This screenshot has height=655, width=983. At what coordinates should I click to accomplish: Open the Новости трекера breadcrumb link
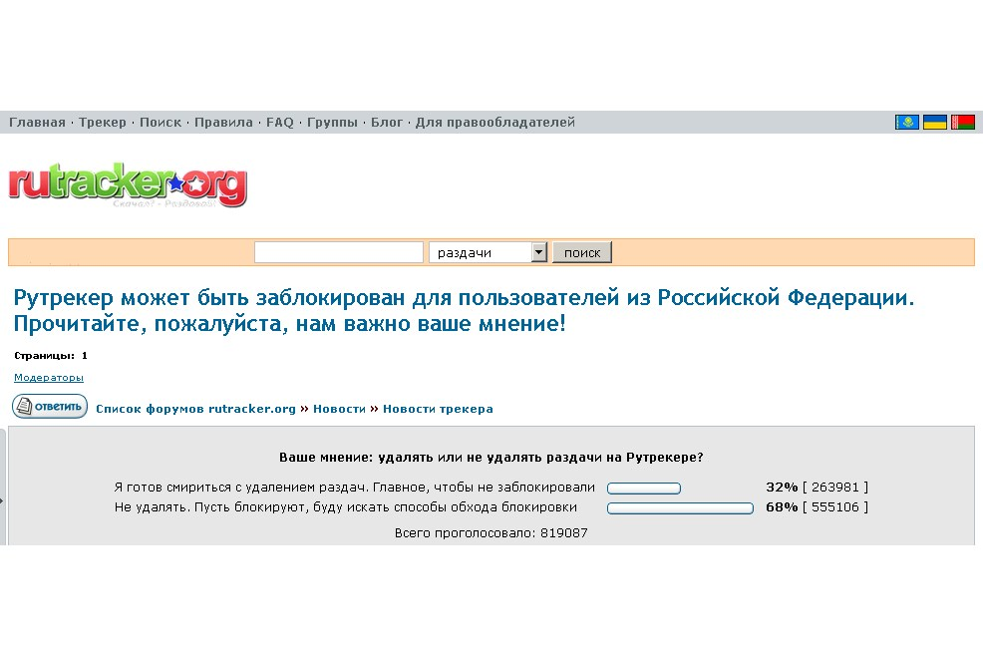[438, 409]
